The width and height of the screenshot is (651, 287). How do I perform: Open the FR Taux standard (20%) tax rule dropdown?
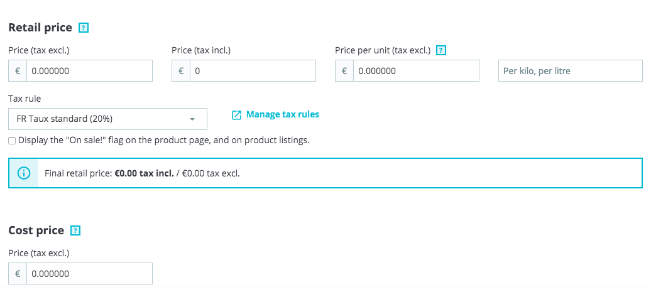coord(107,119)
